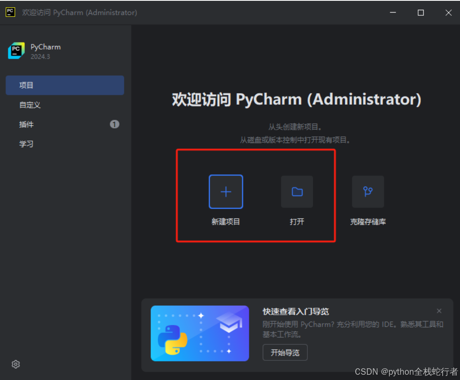Switch to the 自定义 tab
This screenshot has width=460, height=380.
pos(65,105)
